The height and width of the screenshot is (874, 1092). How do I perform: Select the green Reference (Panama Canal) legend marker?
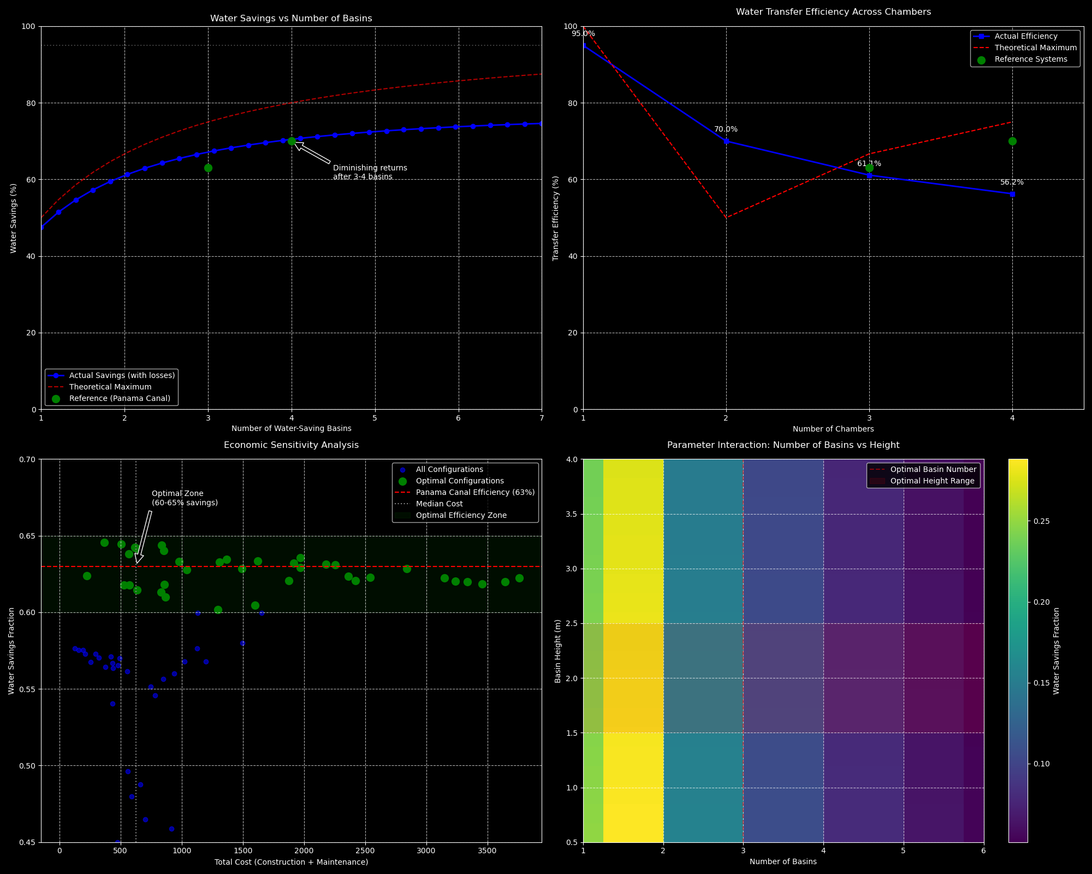pyautogui.click(x=57, y=398)
